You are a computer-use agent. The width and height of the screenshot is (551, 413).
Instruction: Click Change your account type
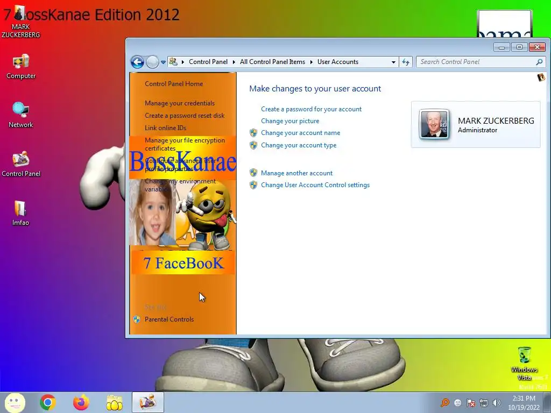(x=298, y=145)
